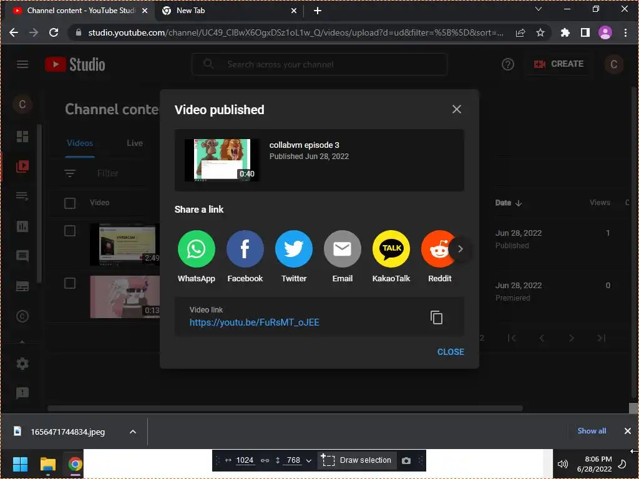This screenshot has height=479, width=639.
Task: Click the CLOSE button in dialog
Action: pyautogui.click(x=451, y=352)
